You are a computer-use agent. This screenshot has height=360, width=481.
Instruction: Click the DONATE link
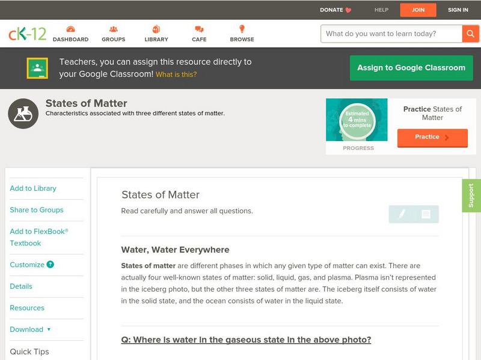331,10
